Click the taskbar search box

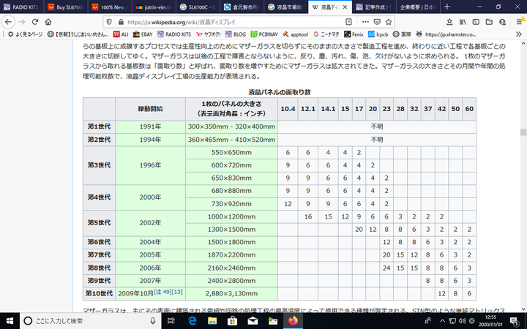pyautogui.click(x=91, y=321)
